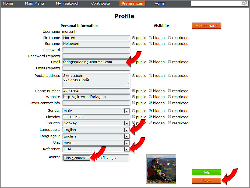This screenshot has width=250, height=188.
Task: Expand the Unit dropdown
Action: [126, 143]
